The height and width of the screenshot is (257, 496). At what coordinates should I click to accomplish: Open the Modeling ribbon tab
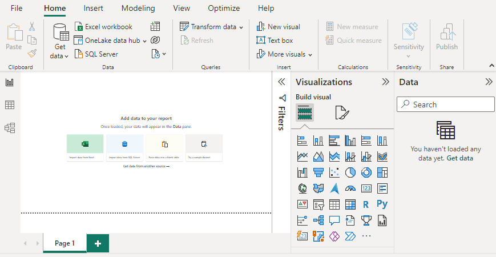[138, 9]
